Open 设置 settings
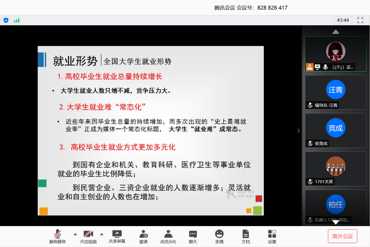The height and width of the screenshot is (247, 370). point(272,236)
